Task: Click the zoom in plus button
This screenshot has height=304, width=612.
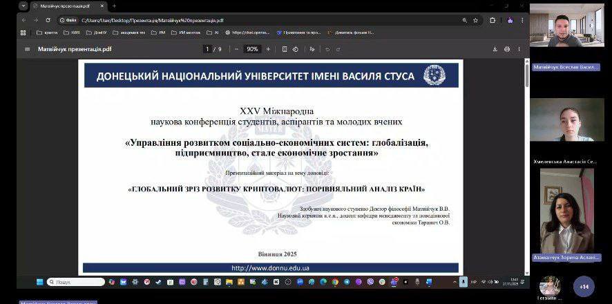Action: coord(267,49)
